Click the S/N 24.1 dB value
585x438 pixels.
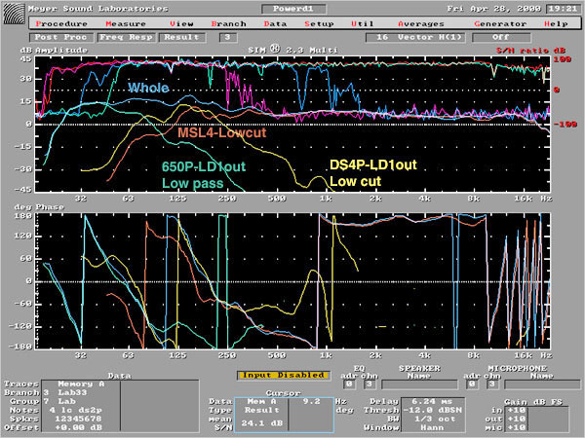[261, 423]
